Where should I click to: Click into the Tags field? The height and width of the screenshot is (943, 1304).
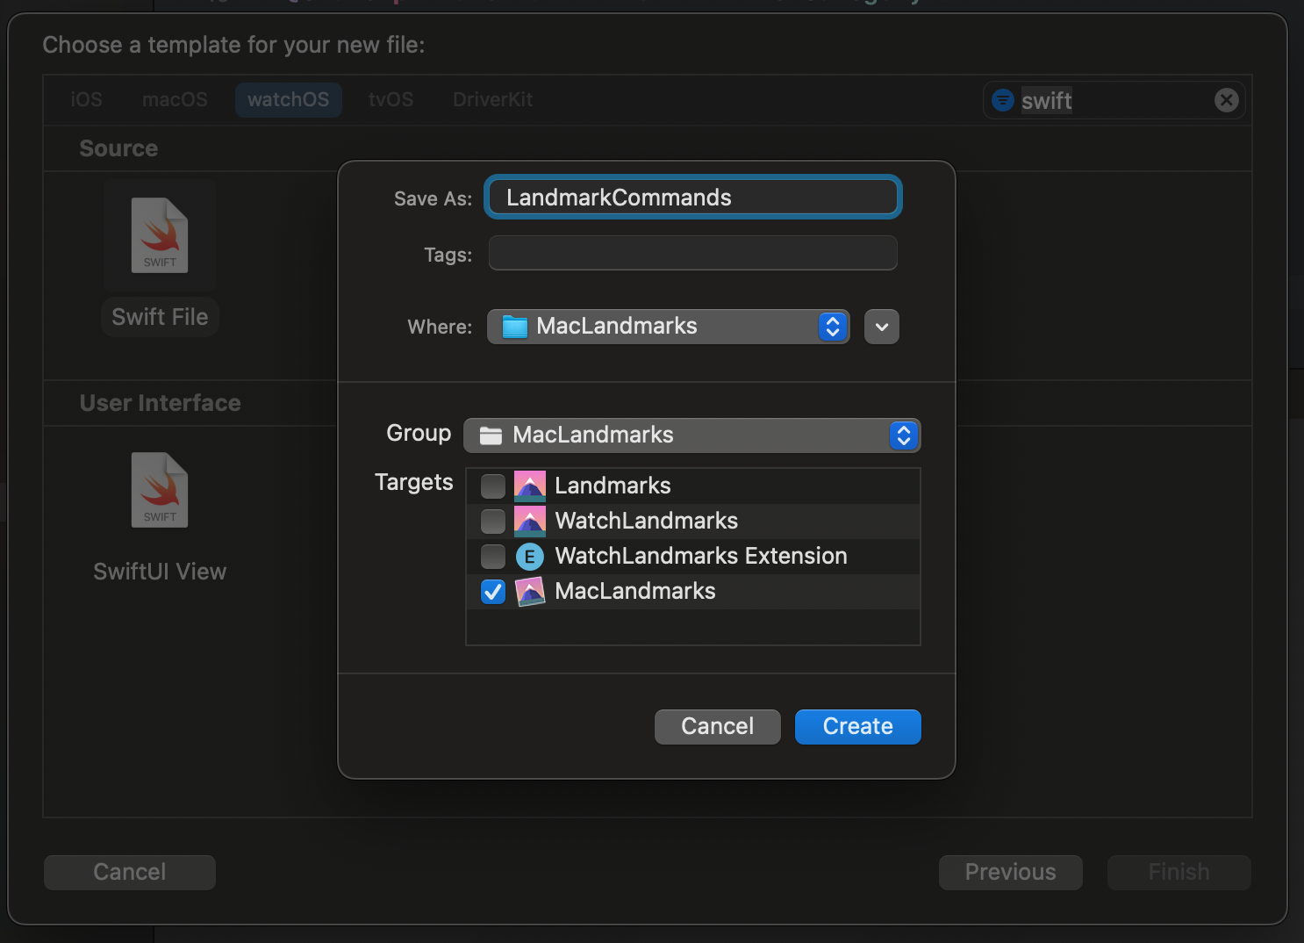693,254
